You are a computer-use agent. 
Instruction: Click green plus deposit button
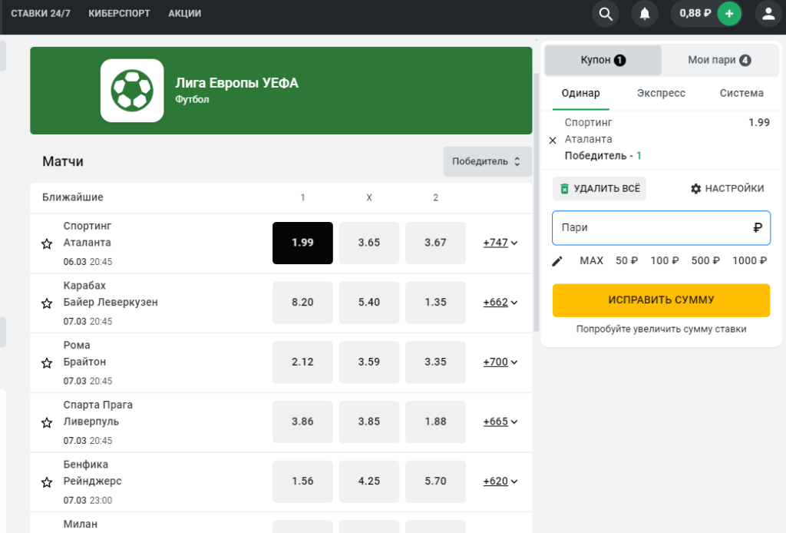pyautogui.click(x=729, y=14)
